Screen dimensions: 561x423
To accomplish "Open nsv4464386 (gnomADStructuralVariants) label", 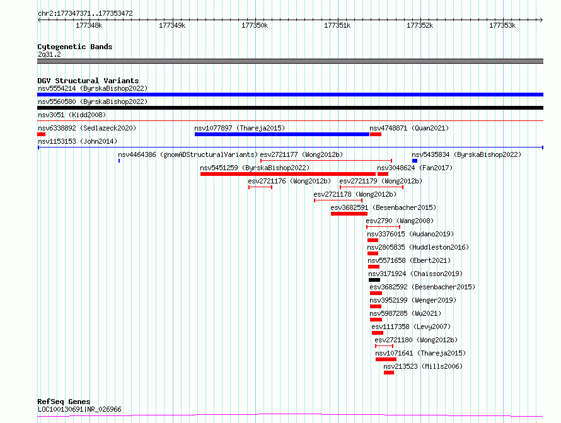I will point(188,154).
